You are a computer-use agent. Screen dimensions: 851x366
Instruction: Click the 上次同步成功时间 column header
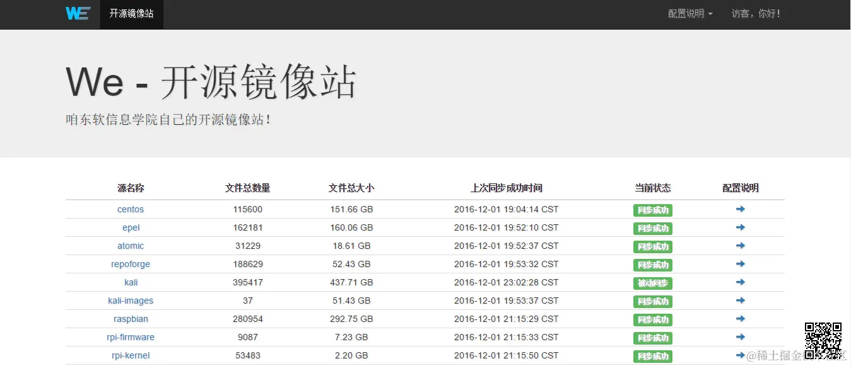(x=506, y=188)
